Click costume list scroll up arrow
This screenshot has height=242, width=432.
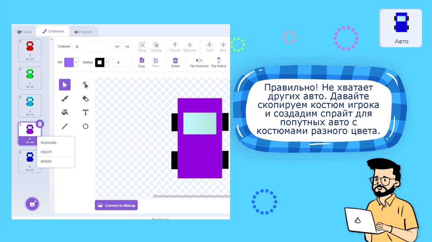tap(51, 40)
